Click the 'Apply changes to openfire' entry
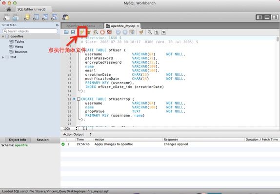The width and height of the screenshot is (280, 194). click(x=114, y=144)
